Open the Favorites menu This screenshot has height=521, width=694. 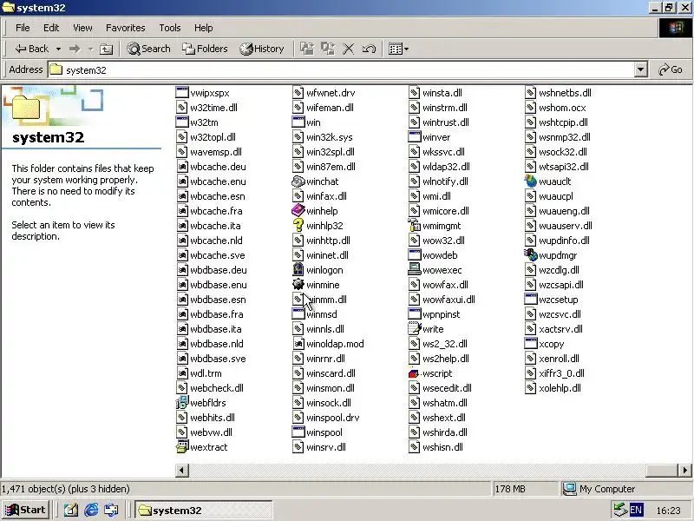pyautogui.click(x=126, y=28)
